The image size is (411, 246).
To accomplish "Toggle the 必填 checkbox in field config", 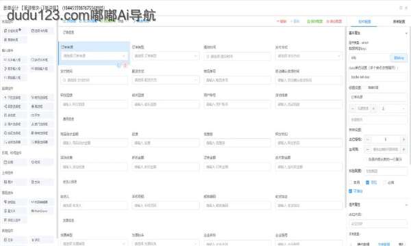I will [x=388, y=182].
